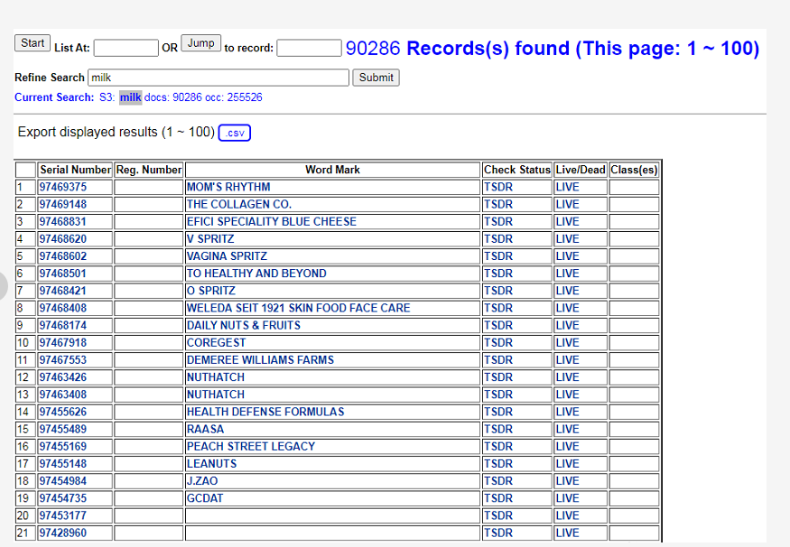
Task: Check TSDR status for THE COLLAGEN CO.
Action: coord(498,204)
